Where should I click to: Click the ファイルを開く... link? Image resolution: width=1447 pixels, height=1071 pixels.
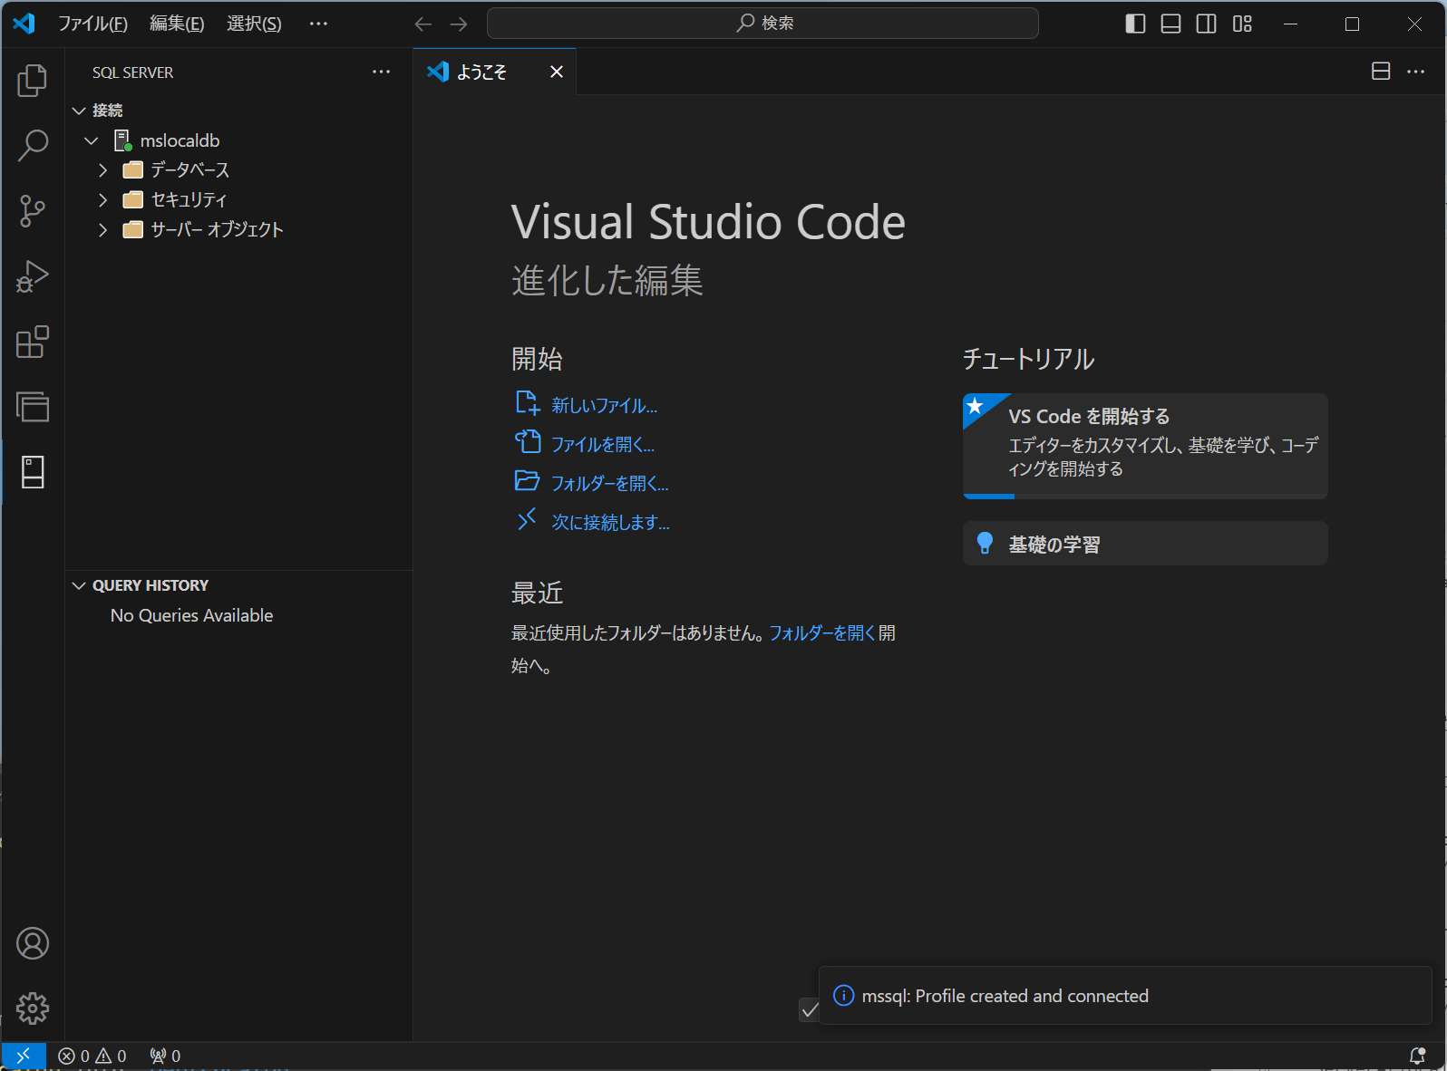coord(603,445)
